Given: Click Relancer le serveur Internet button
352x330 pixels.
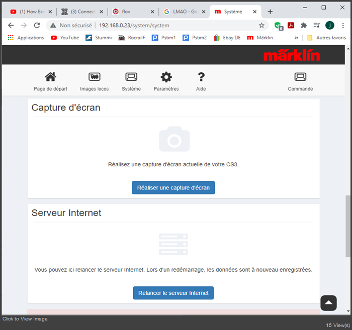Looking at the screenshot, I should tap(173, 293).
